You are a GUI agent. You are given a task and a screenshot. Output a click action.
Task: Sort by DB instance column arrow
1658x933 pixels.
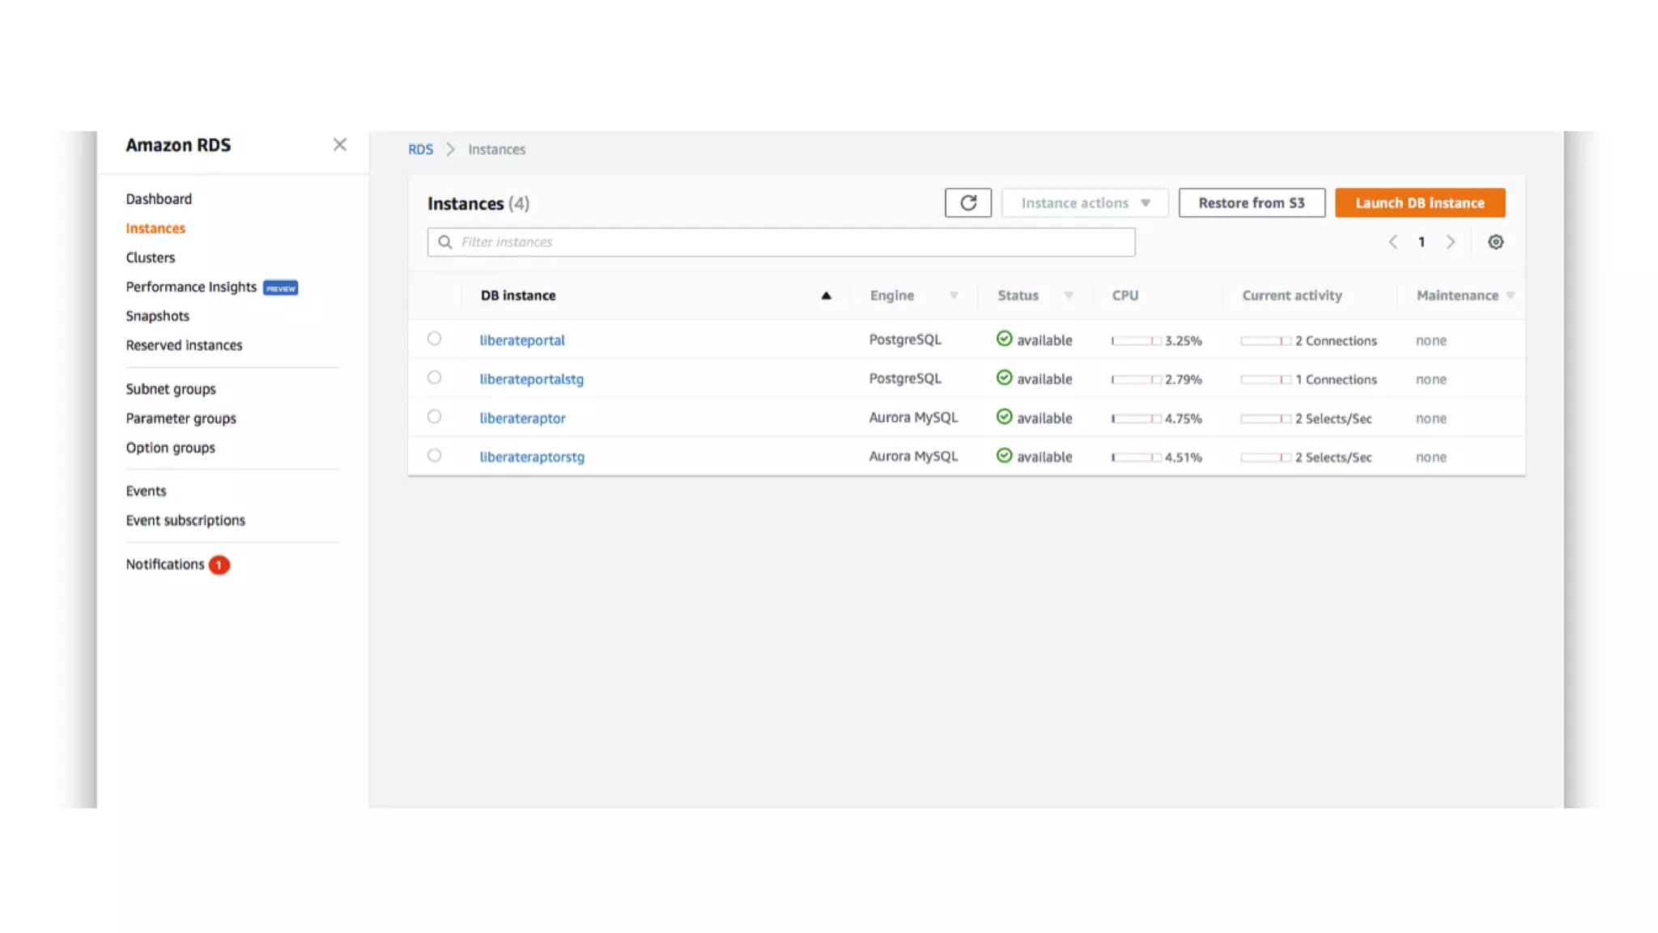pos(826,296)
